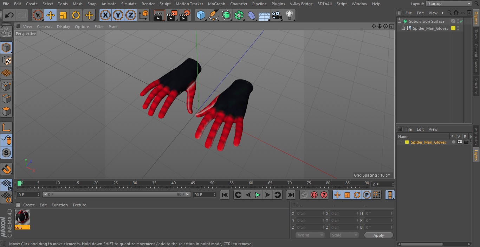The height and width of the screenshot is (247, 480).
Task: Toggle Subdivision Surface green enable checkmark
Action: 461,21
